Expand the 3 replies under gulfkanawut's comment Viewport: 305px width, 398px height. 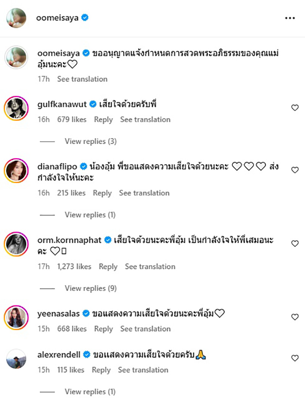(x=91, y=141)
